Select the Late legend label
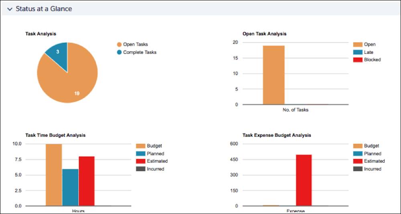This screenshot has width=401, height=214. tap(369, 52)
